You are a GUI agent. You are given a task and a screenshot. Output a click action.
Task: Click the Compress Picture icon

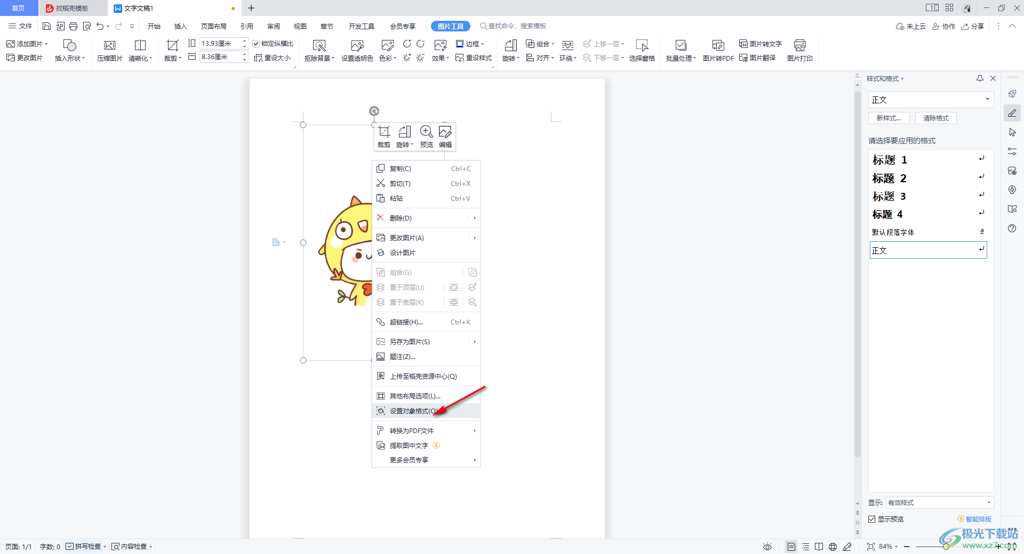(110, 46)
